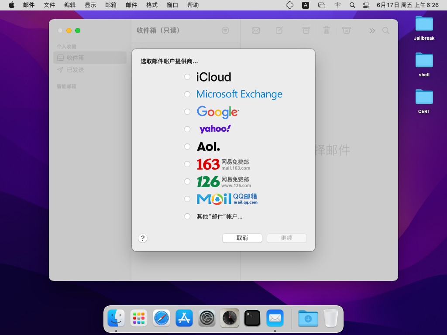
Task: Click the archive box toolbar icon
Action: click(x=306, y=30)
